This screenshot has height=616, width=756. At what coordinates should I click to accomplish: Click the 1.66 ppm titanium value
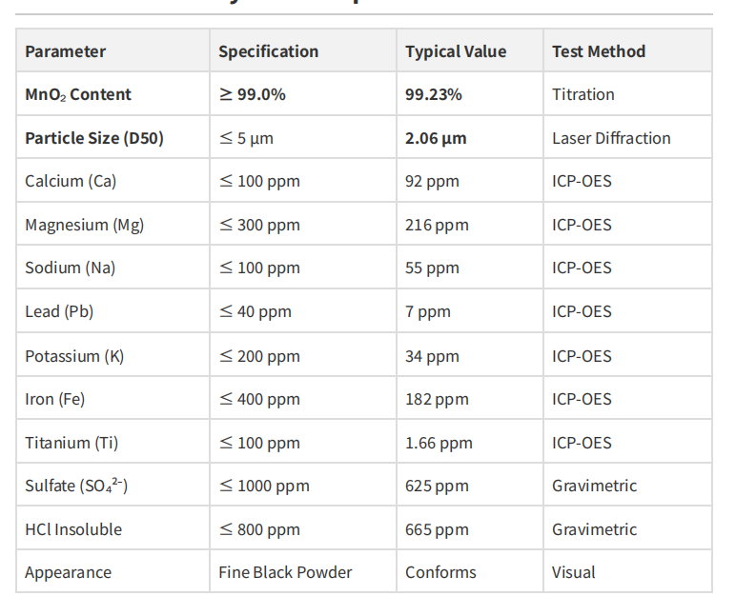click(x=439, y=443)
